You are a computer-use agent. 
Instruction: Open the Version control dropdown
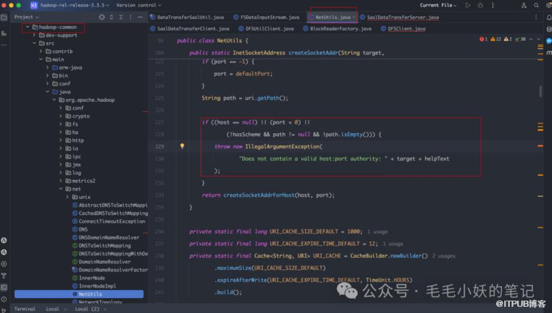point(139,5)
